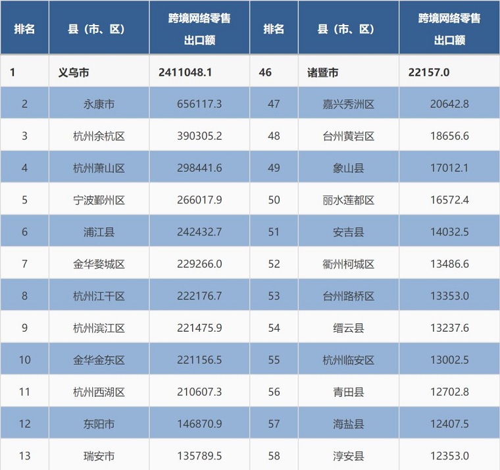Click the cell 杭州余杭区
Screen dimensions: 500x470
99,136
